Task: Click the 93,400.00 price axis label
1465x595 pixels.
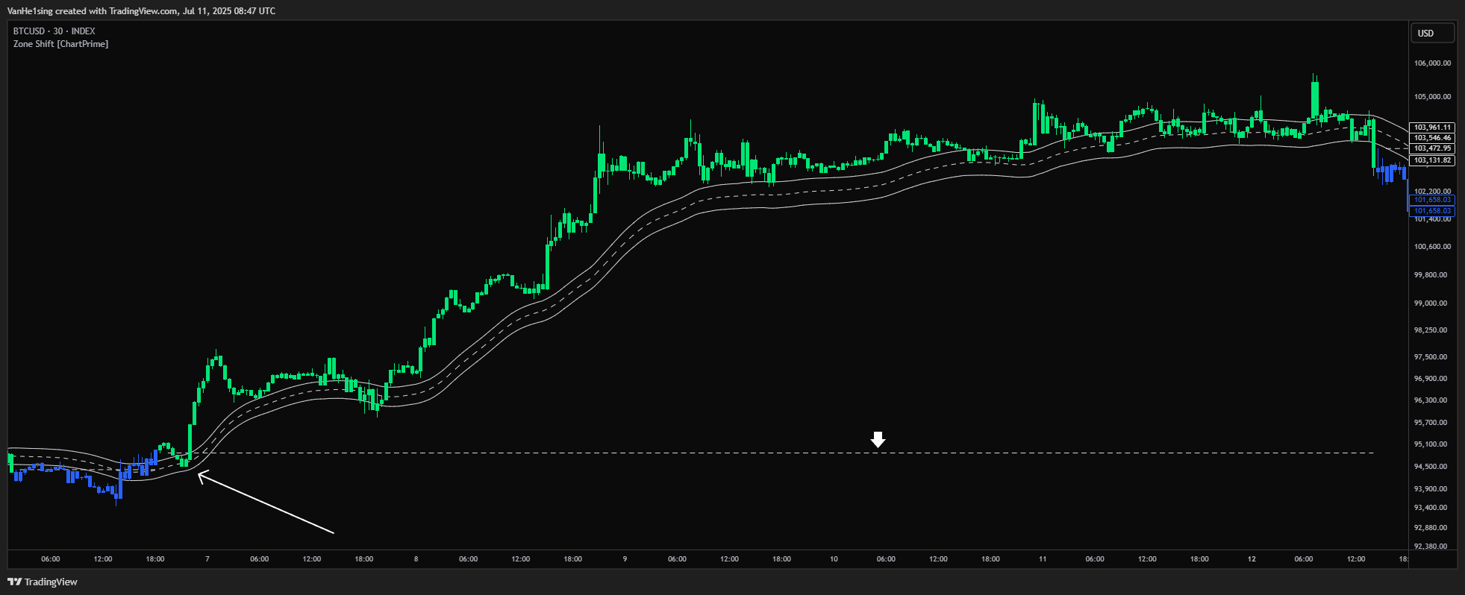Action: pyautogui.click(x=1431, y=508)
